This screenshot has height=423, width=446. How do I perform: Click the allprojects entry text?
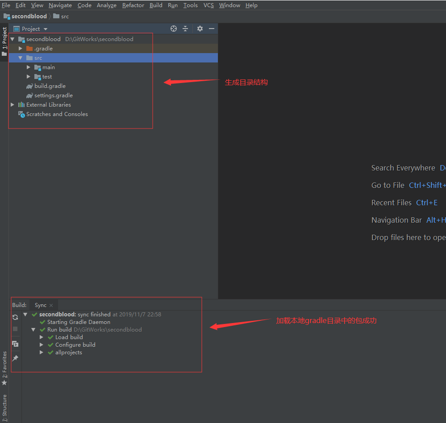pos(69,352)
